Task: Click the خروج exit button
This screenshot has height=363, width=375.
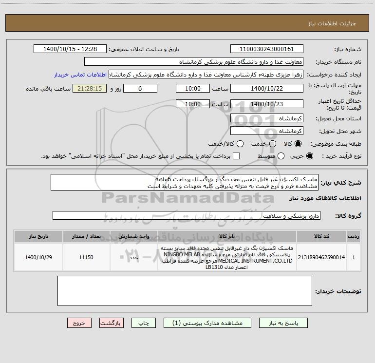Action: click(79, 323)
